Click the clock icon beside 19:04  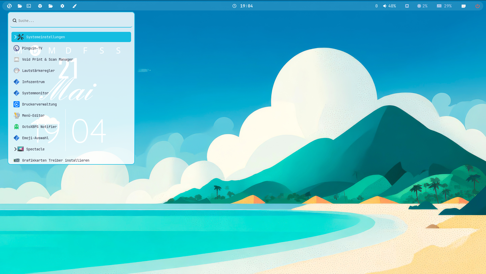point(234,6)
